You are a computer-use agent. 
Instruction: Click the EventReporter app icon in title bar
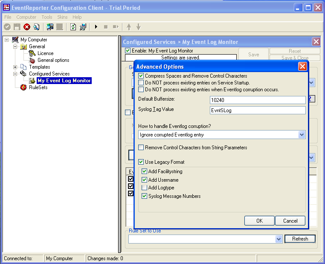coord(6,7)
